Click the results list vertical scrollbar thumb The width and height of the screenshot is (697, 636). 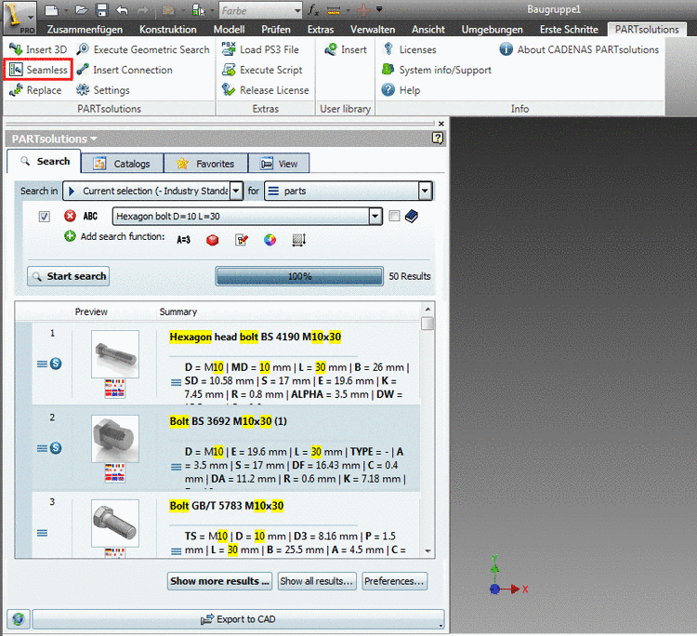427,323
